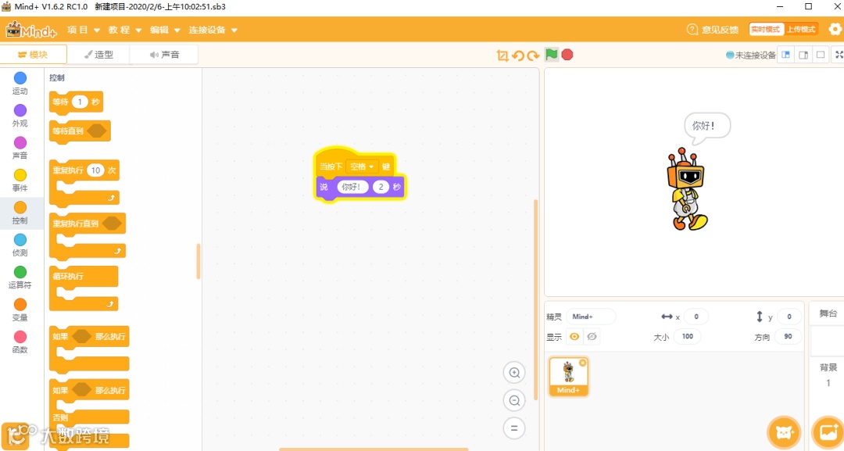Click the 循环执行 block
Screen dimensions: 844x451
click(x=84, y=289)
